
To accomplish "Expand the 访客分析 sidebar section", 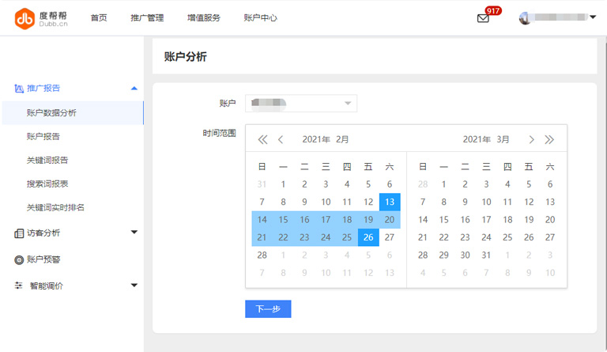I will (x=134, y=233).
